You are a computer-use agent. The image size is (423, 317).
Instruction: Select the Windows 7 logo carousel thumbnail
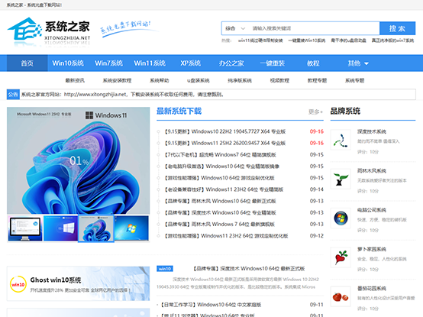point(131,228)
